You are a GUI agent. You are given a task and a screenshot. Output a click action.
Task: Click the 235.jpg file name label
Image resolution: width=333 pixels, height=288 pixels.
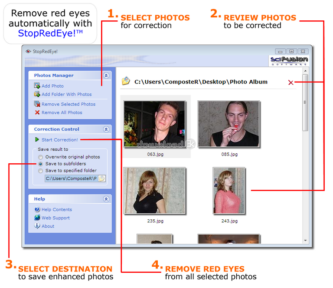[x=155, y=221]
